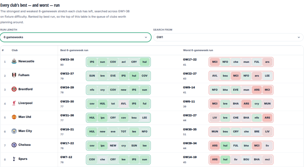Click Fulham's green SUN fixture chip
The image size is (306, 167).
(x=92, y=76)
